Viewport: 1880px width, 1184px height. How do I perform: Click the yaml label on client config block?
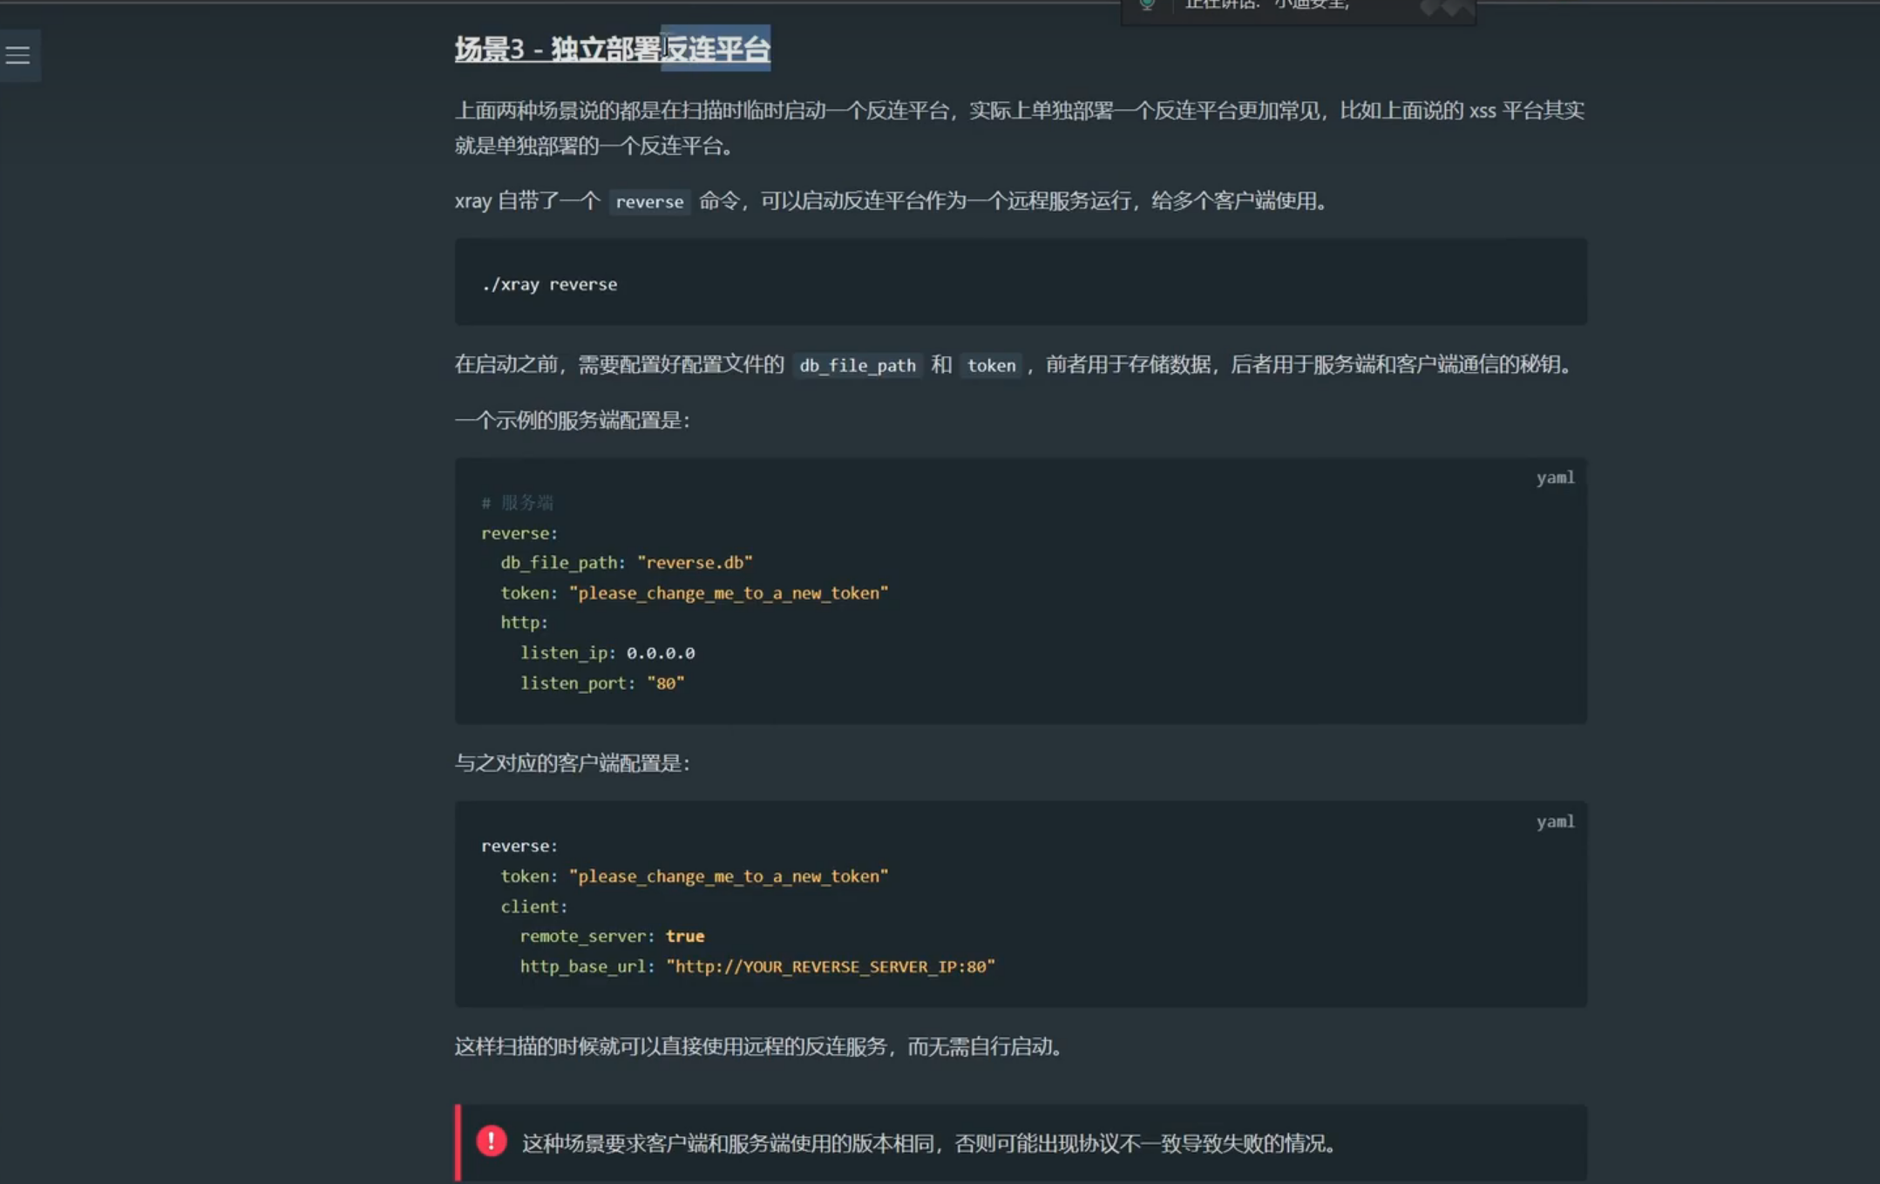click(1554, 822)
